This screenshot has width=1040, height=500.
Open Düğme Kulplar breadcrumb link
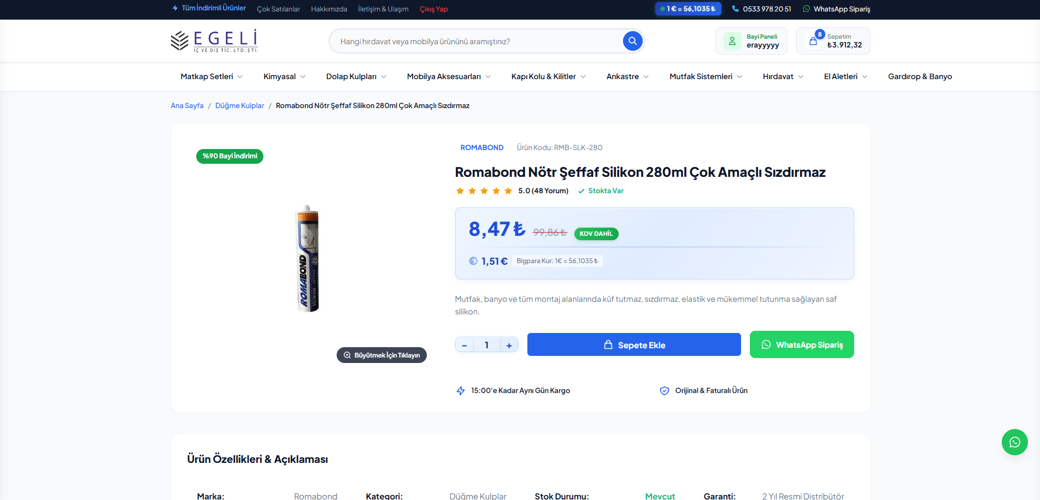(239, 106)
